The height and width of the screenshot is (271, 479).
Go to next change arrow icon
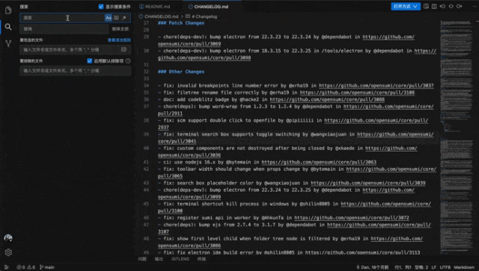click(x=459, y=7)
